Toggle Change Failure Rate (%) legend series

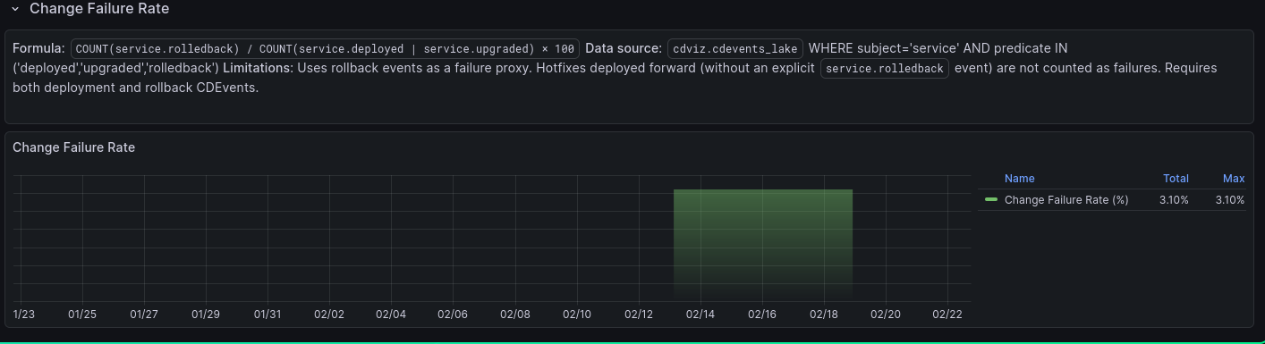point(1066,200)
